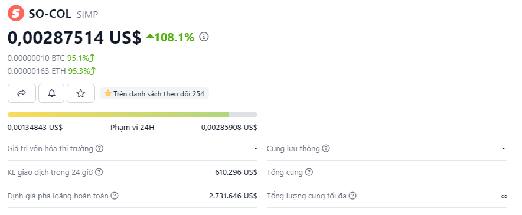Open help icon for Tổng lượng cung tối đa
This screenshot has height=215, width=522.
point(353,196)
